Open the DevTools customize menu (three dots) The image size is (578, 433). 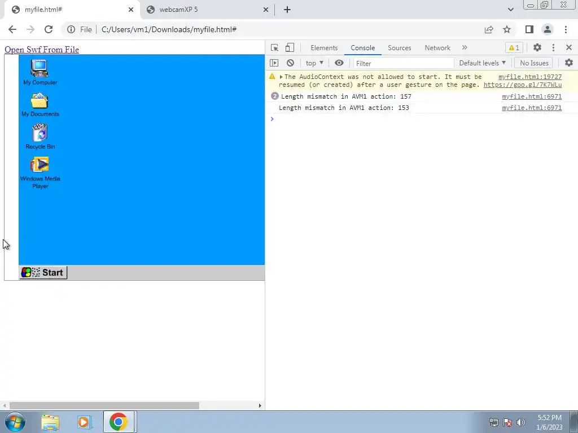pyautogui.click(x=553, y=47)
